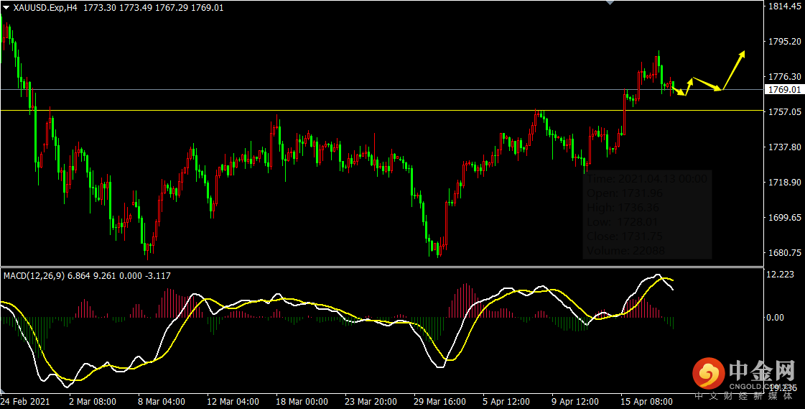Screen dimensions: 805x409
Task: Click tooltip line Volume: 22088
Action: click(625, 251)
